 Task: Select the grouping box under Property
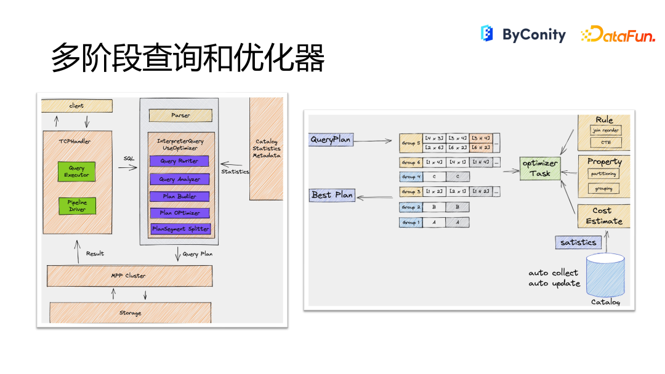(603, 188)
